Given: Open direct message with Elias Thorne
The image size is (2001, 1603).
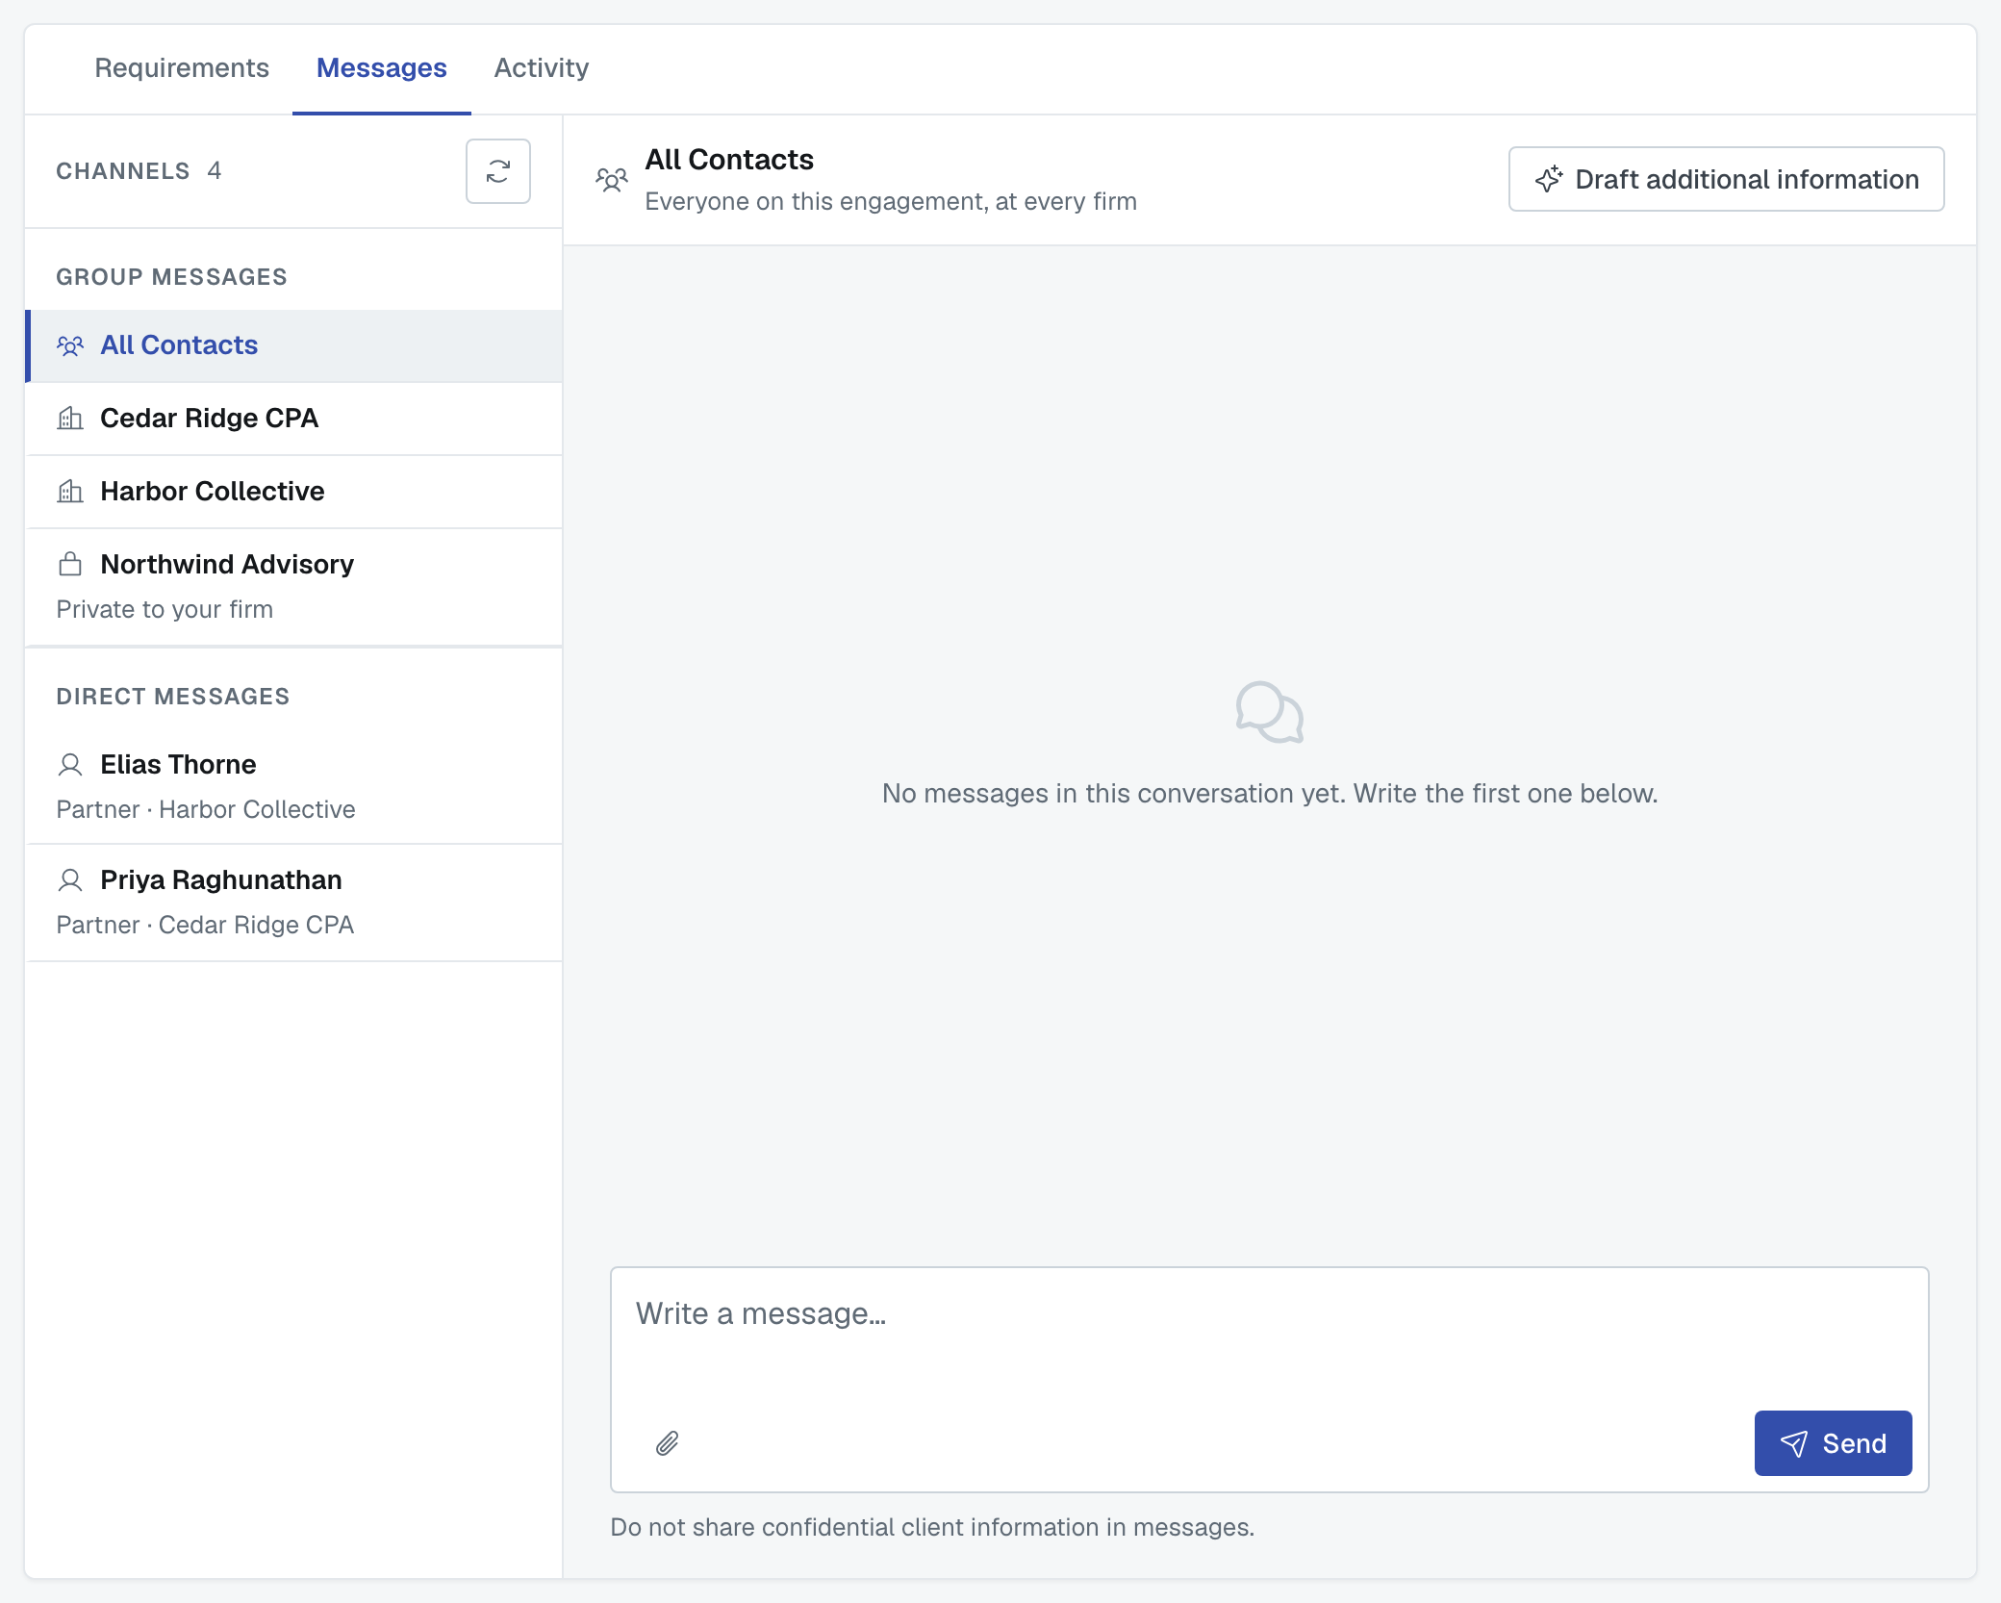Looking at the screenshot, I should click(x=294, y=787).
